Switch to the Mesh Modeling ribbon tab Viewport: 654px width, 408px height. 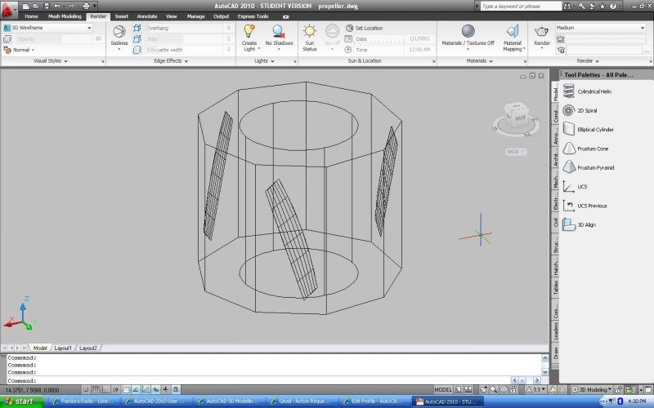click(x=65, y=16)
